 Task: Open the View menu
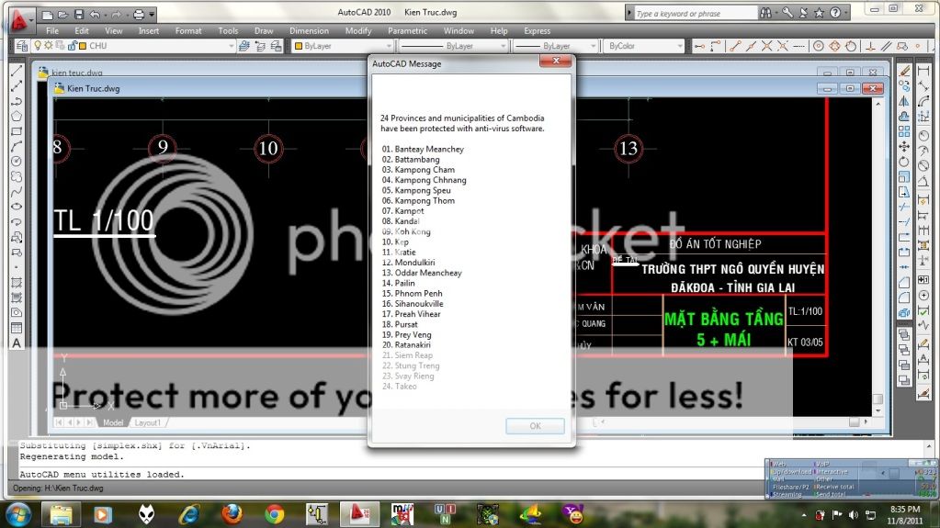pyautogui.click(x=113, y=30)
